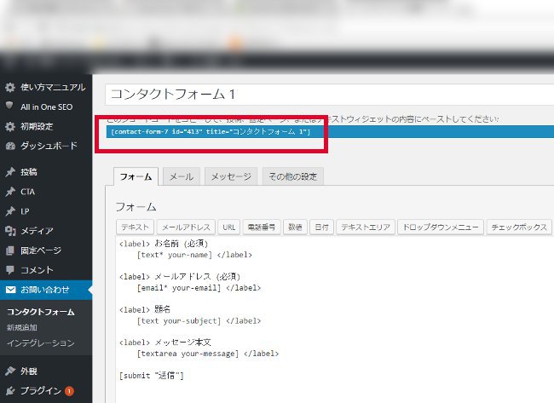Click the 投稿 pin icon
This screenshot has height=403, width=554.
tap(9, 172)
